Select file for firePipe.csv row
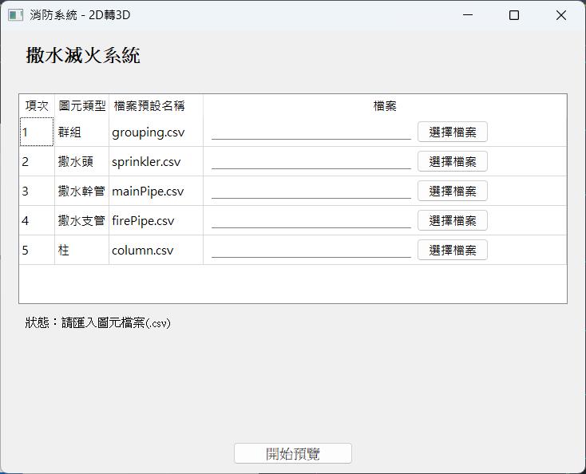The width and height of the screenshot is (586, 474). coord(452,221)
